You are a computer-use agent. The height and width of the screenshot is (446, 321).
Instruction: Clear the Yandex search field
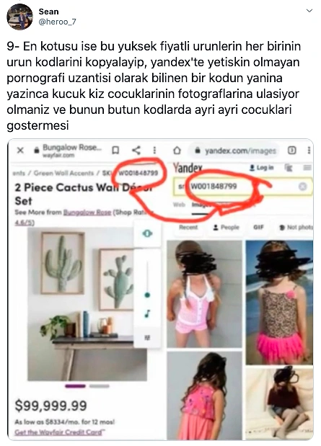302,187
